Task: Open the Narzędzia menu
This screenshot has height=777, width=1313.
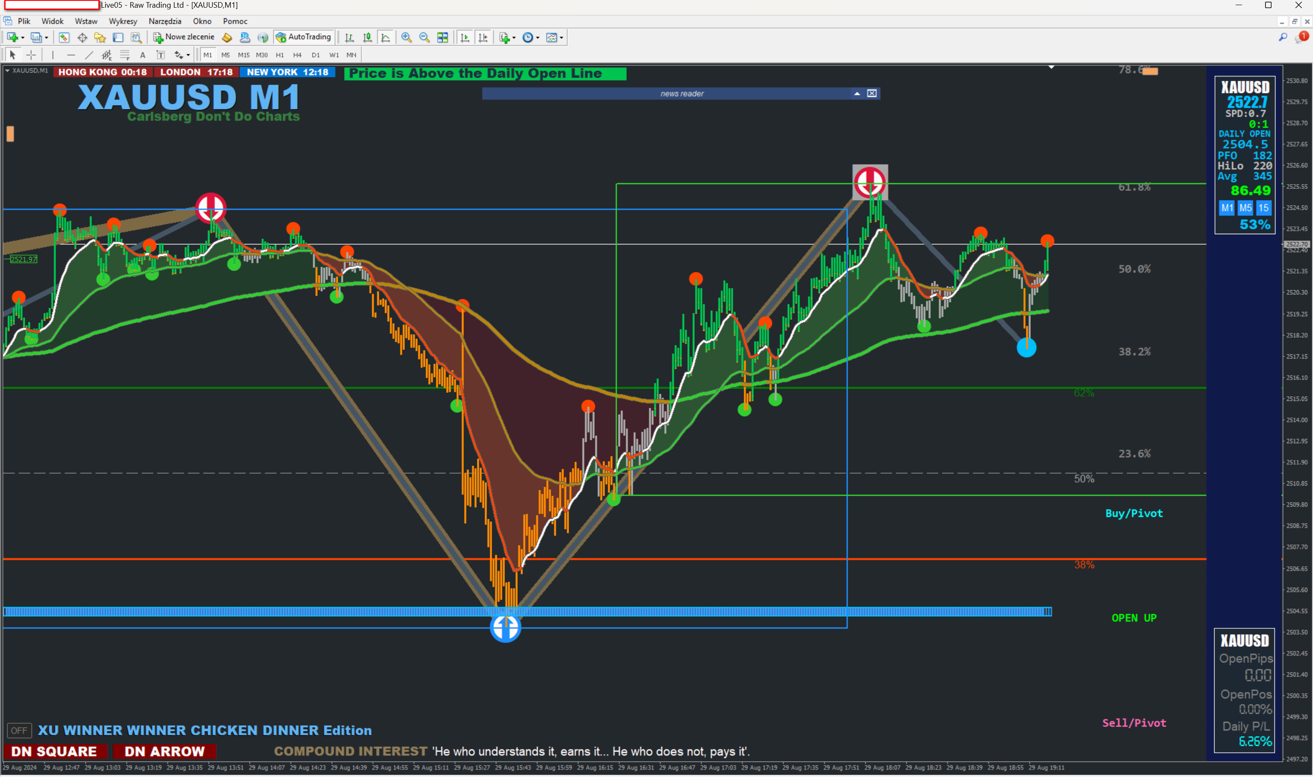Action: tap(165, 21)
